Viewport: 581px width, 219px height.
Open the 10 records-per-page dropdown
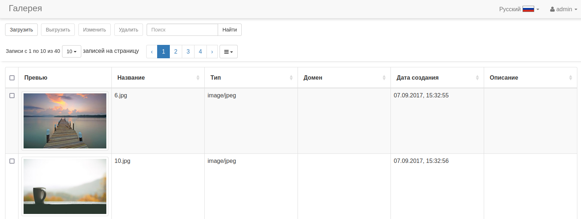(x=71, y=51)
